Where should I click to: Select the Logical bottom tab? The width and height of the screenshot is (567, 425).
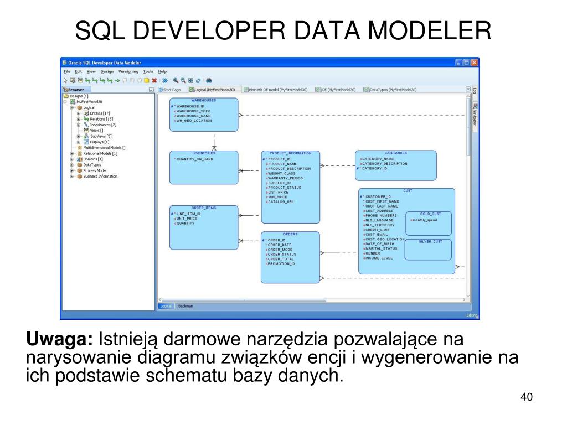tap(166, 306)
